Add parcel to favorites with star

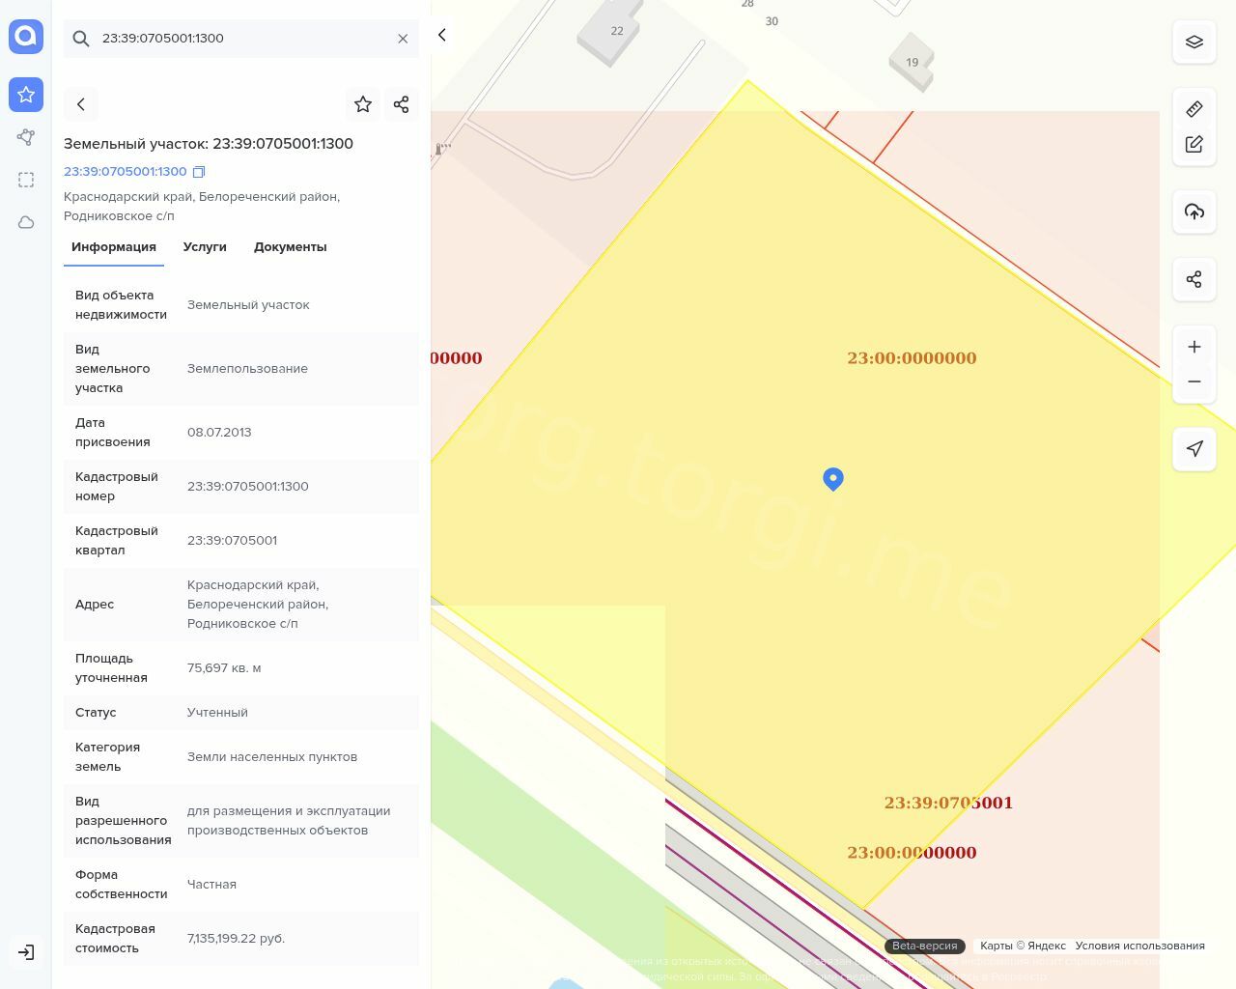click(x=363, y=104)
